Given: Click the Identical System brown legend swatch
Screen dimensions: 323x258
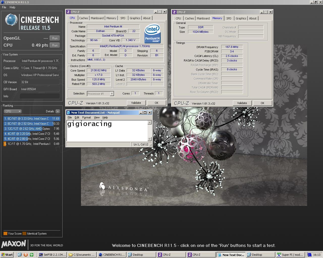Looking at the screenshot, I should point(24,234).
